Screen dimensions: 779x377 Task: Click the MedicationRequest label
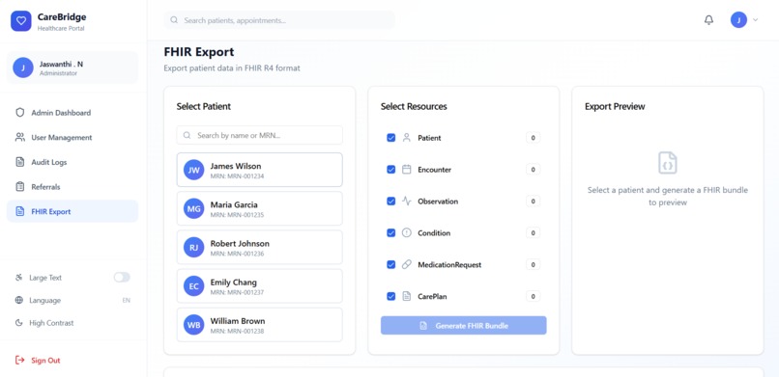pos(449,264)
